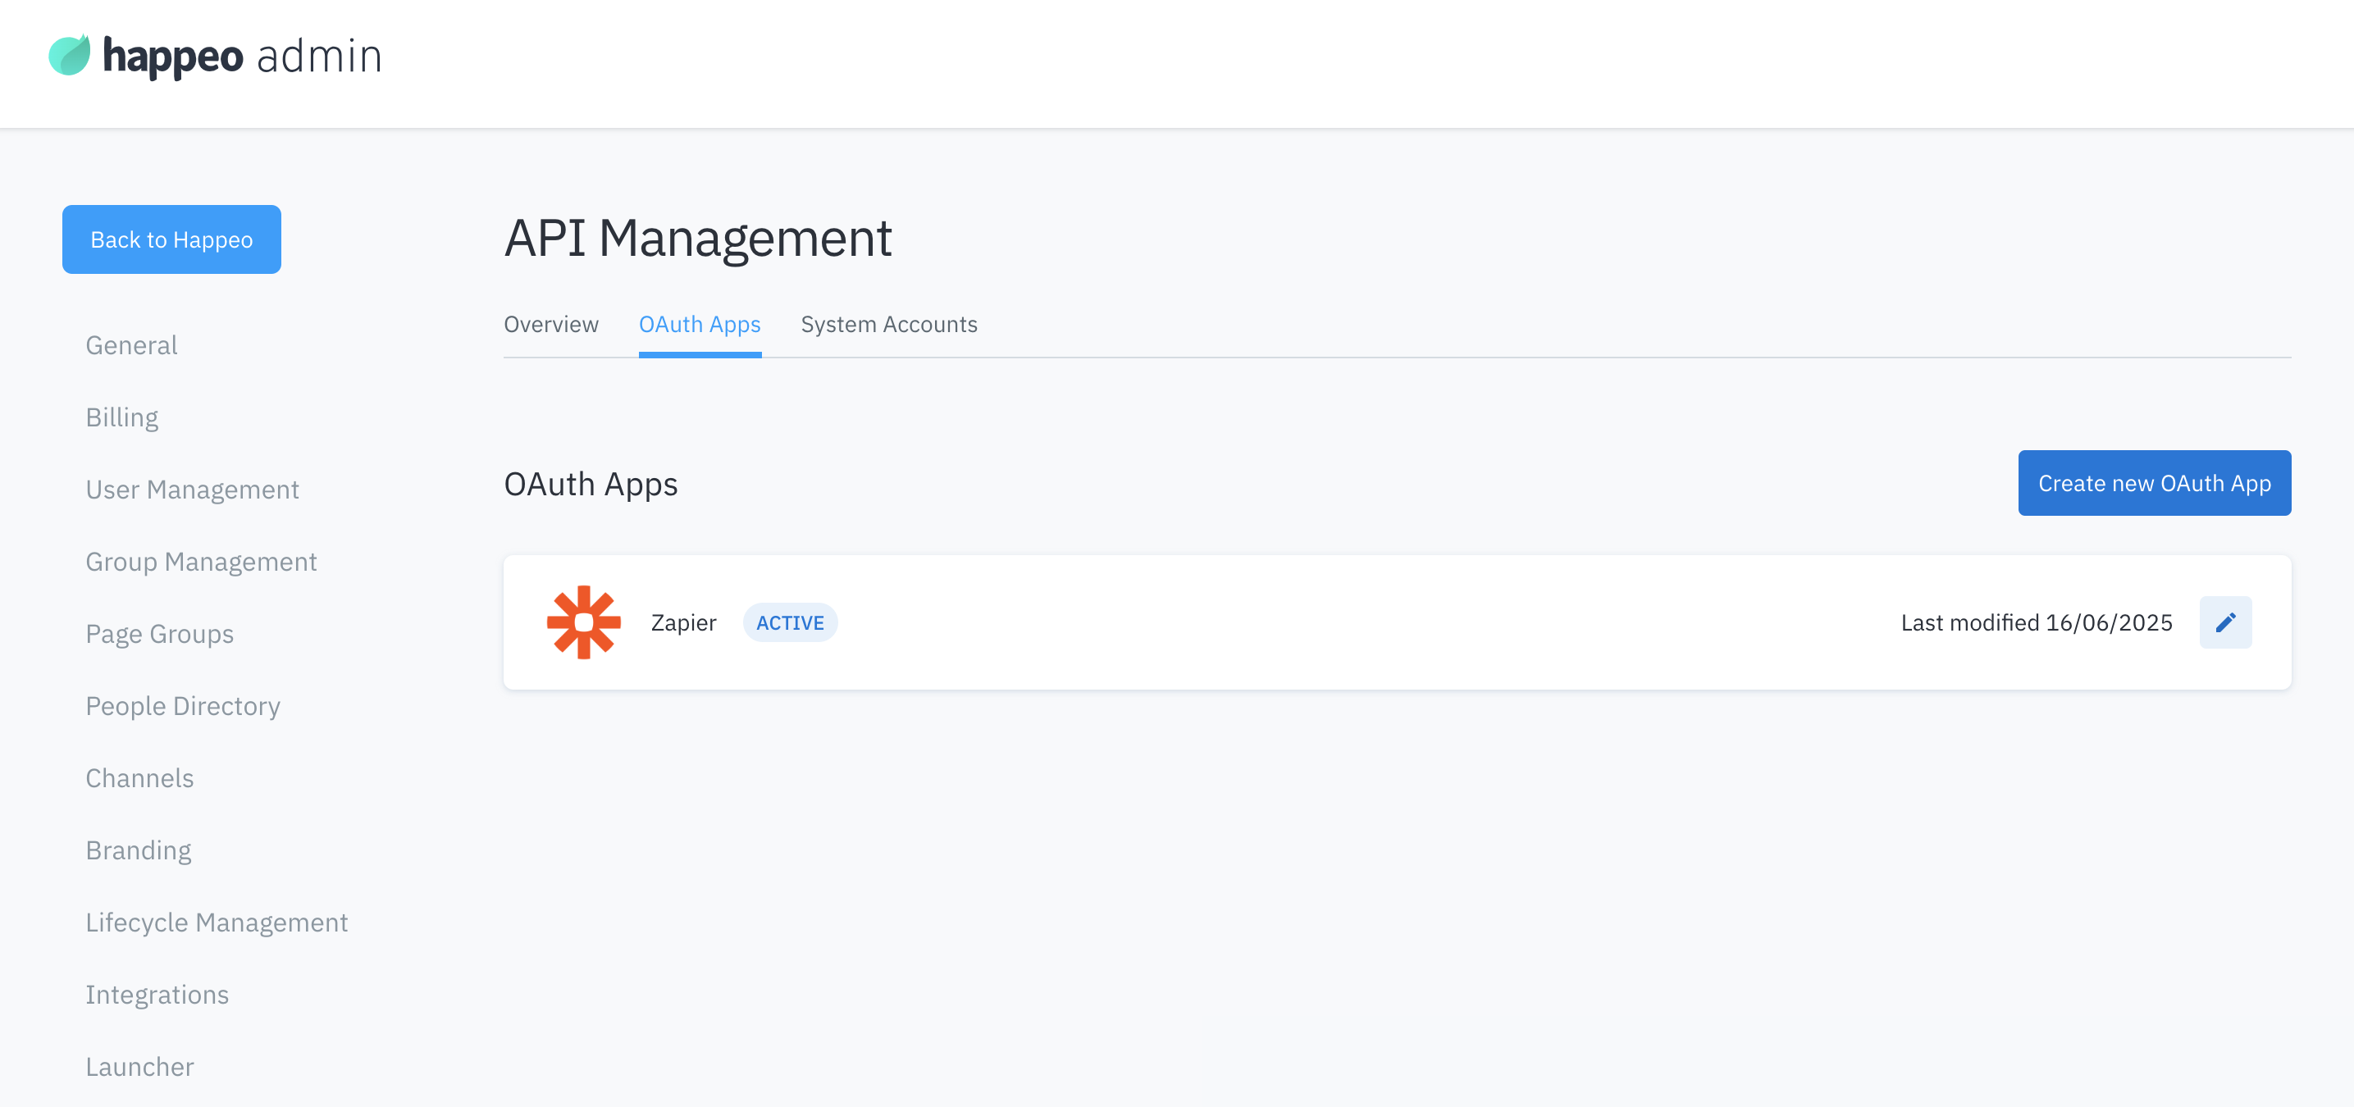Open Billing settings in the sidebar
Image resolution: width=2354 pixels, height=1107 pixels.
[121, 417]
